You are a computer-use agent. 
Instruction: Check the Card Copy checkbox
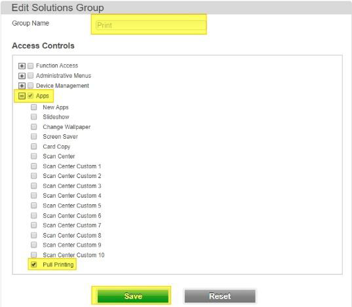[34, 146]
